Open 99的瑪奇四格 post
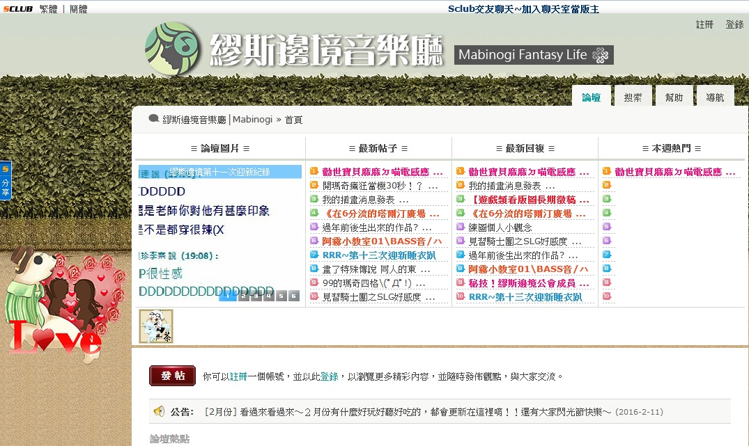The height and width of the screenshot is (446, 749). click(x=374, y=283)
